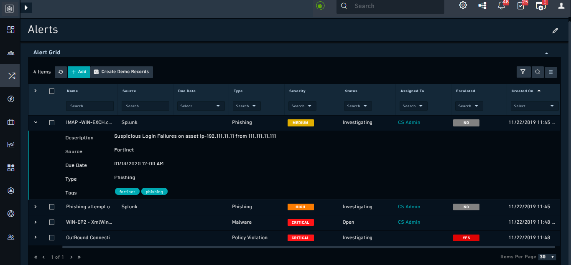Check the IMAP -WIN-EXCH alert checkbox
This screenshot has height=265, width=571.
52,123
